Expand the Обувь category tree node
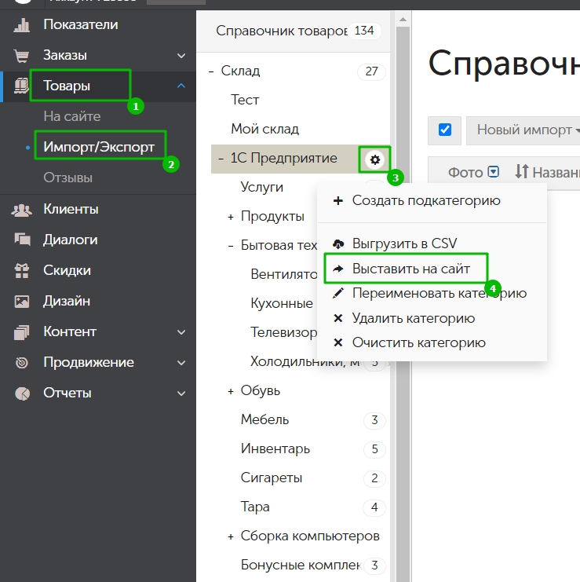The width and height of the screenshot is (580, 582). click(231, 390)
